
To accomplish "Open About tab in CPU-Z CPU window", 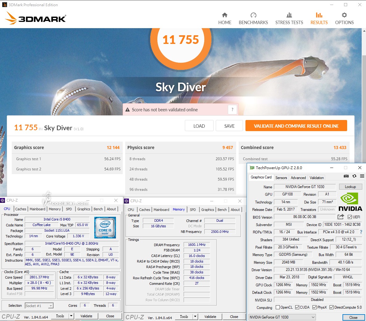I will (x=111, y=209).
